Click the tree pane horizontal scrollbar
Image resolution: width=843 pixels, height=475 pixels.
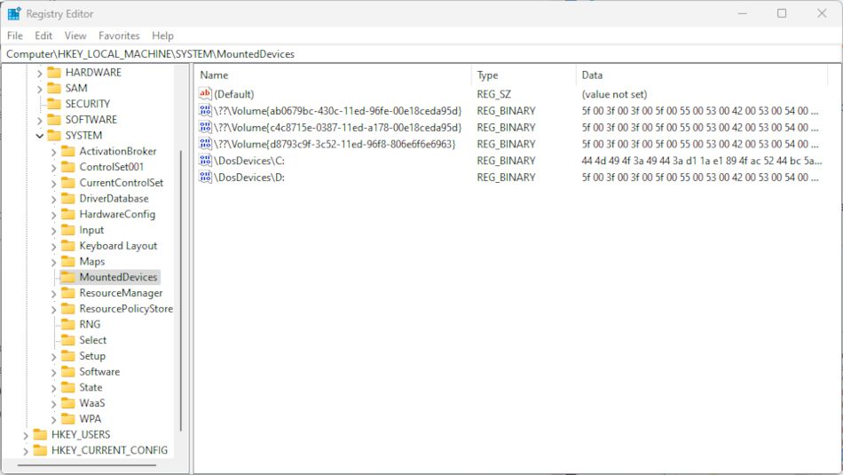(x=87, y=464)
